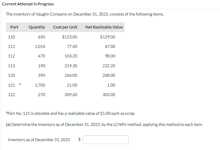Click the quantity 1,700 cell

click(x=40, y=85)
